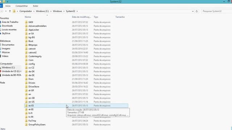The height and width of the screenshot is (130, 232).
Task: Click the es-ES folder name
Action: [31, 106]
